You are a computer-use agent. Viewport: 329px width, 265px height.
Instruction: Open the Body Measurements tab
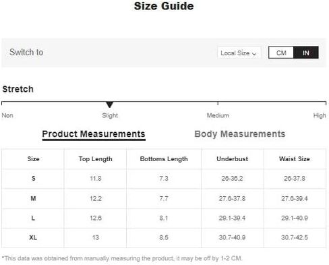coord(240,134)
